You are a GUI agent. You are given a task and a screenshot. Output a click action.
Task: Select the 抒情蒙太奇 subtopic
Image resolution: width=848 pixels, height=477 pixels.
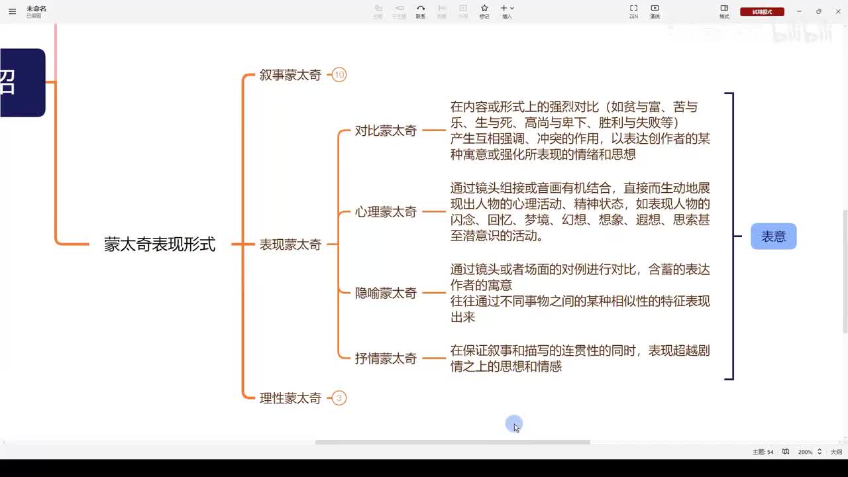click(x=386, y=358)
